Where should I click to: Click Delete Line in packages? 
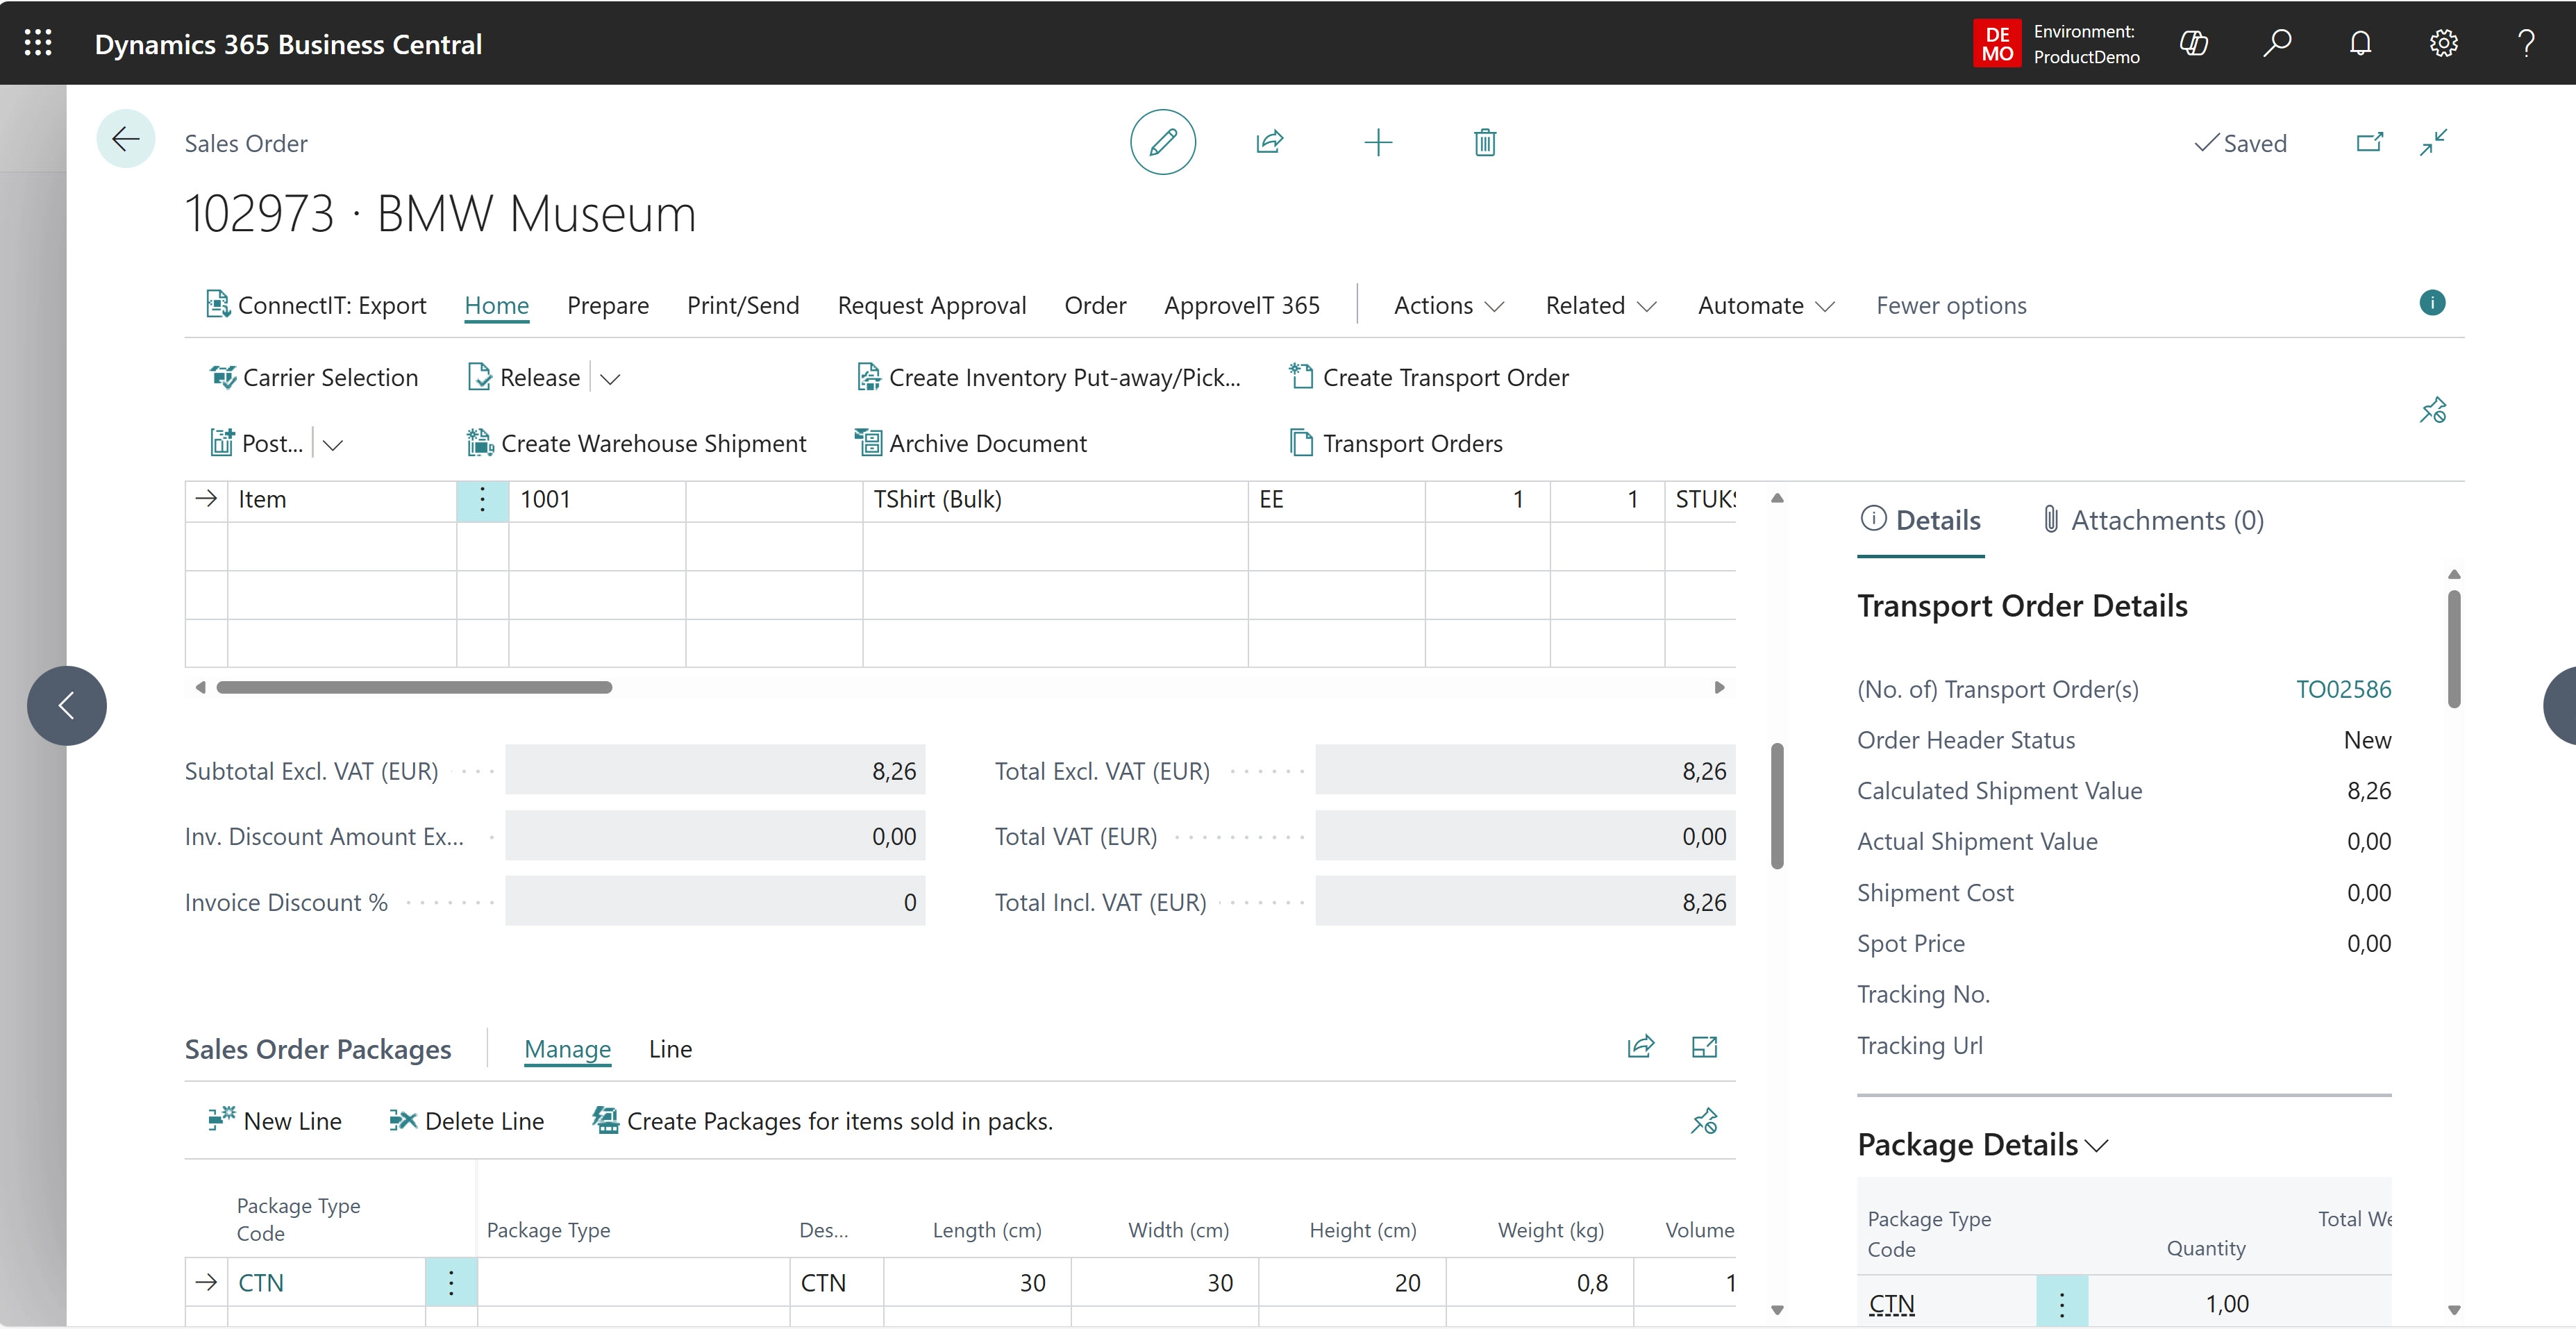click(466, 1121)
